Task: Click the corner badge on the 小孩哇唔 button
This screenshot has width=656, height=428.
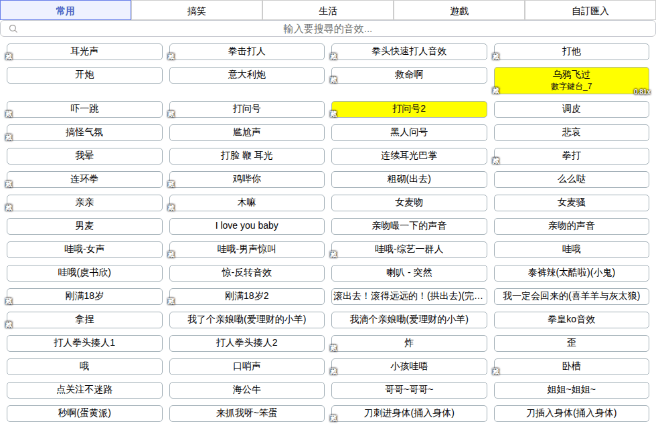Action: point(333,372)
